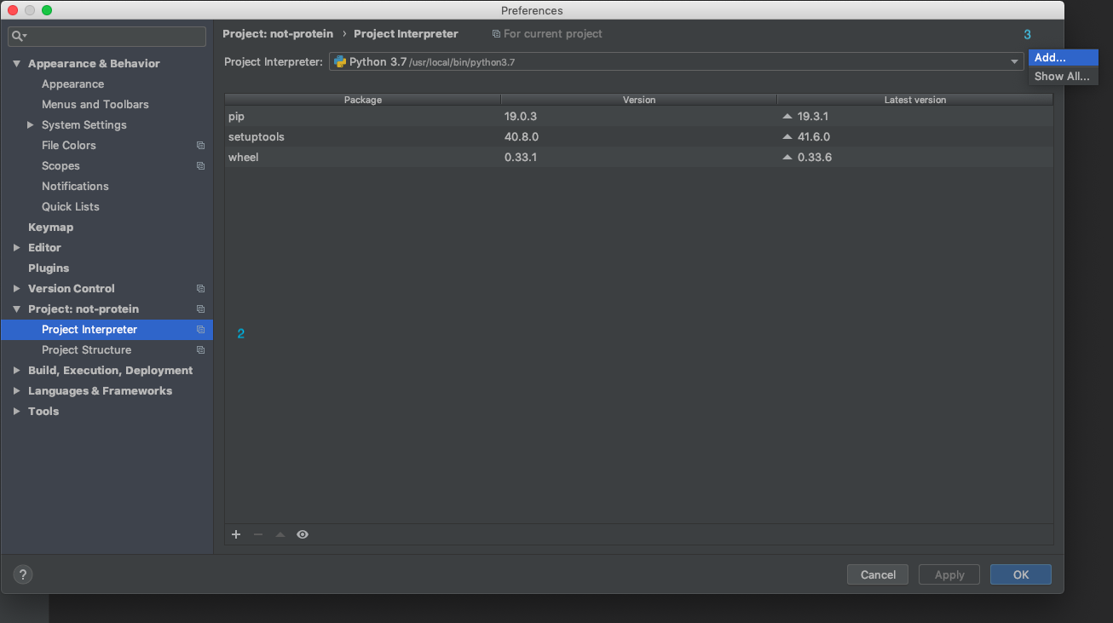Click the latest version cell 41.6.0

814,136
